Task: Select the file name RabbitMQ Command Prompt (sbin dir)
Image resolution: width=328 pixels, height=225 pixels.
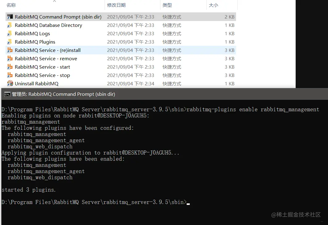Action: (58, 17)
